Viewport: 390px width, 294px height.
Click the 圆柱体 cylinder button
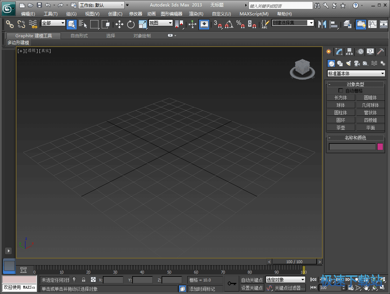(341, 113)
